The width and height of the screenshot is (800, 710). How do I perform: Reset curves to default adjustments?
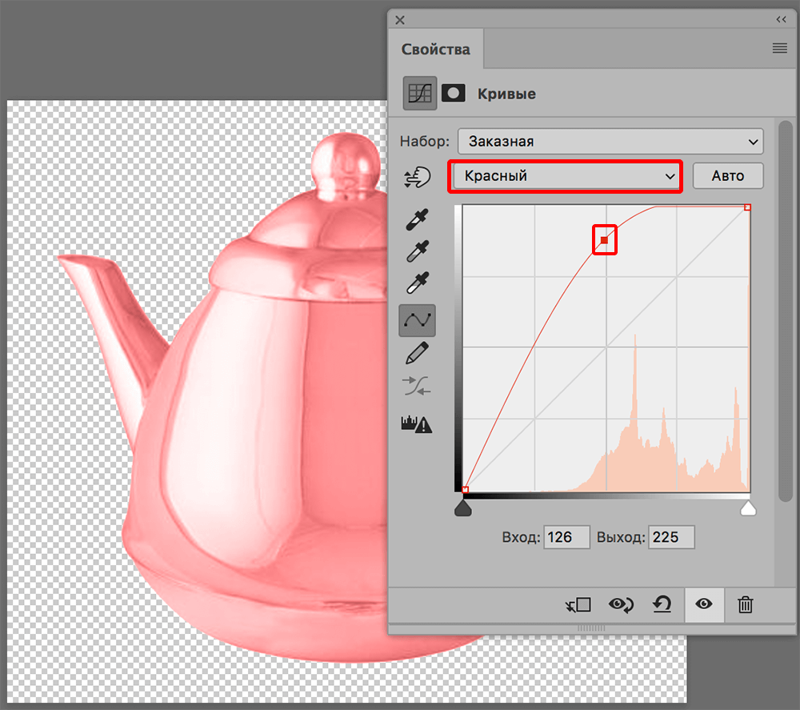pyautogui.click(x=662, y=604)
